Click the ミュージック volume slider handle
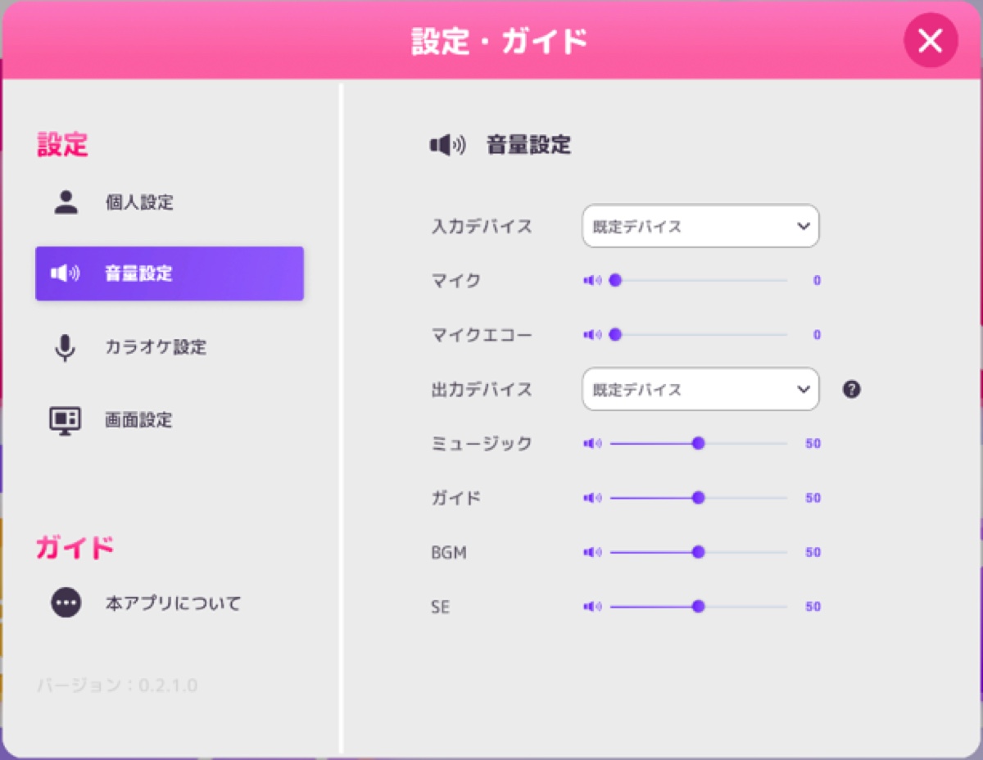 [x=698, y=444]
